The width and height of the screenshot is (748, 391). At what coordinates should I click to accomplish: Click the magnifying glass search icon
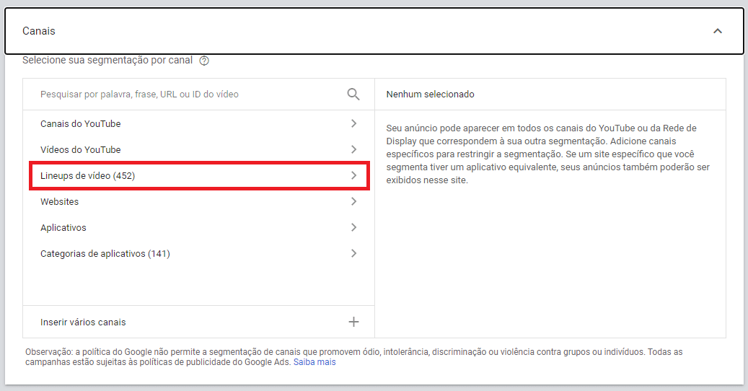click(353, 95)
